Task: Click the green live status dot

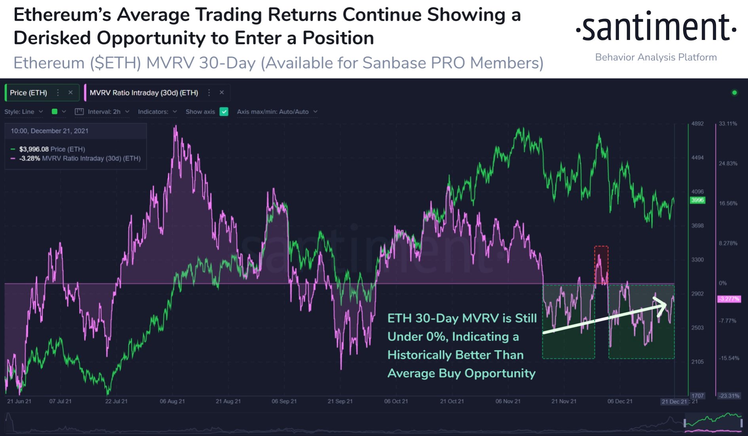Action: pos(735,93)
